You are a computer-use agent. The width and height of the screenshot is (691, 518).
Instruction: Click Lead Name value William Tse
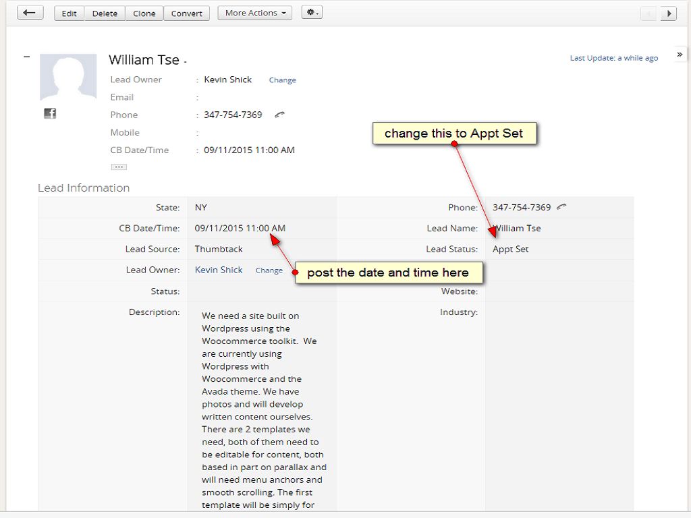coord(516,228)
